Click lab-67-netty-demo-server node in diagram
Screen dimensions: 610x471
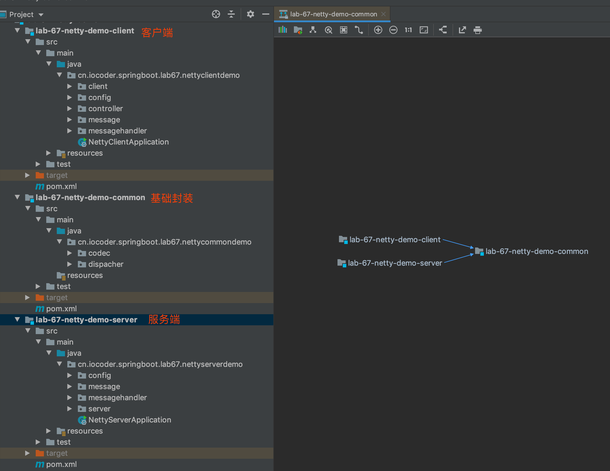click(395, 263)
